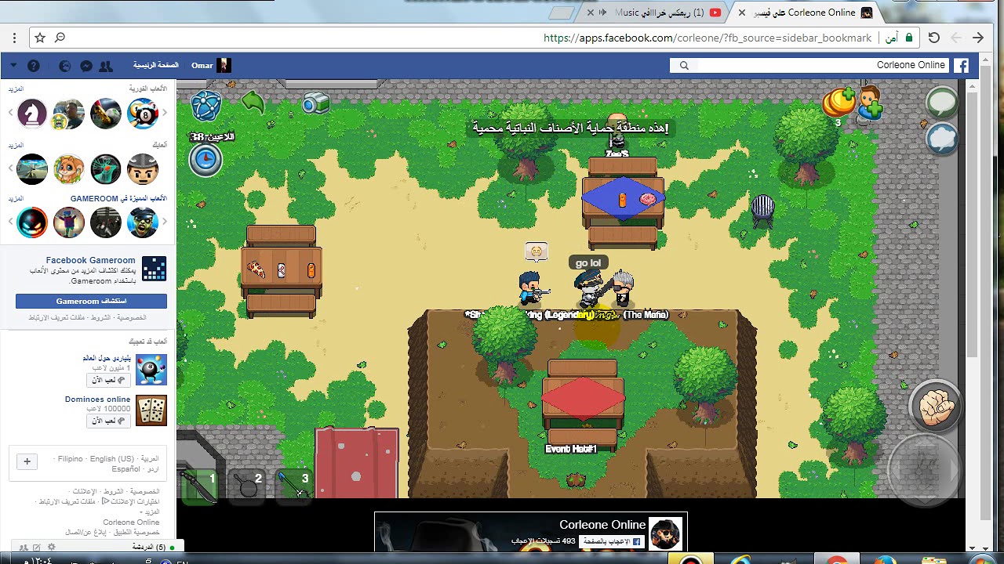Play now for world billiards game
This screenshot has width=1004, height=564.
pos(108,380)
